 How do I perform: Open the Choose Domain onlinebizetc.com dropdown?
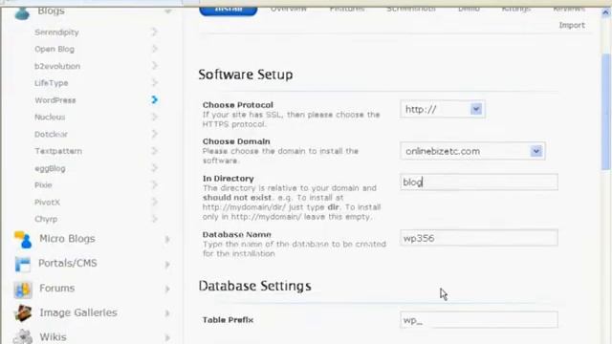pyautogui.click(x=472, y=151)
